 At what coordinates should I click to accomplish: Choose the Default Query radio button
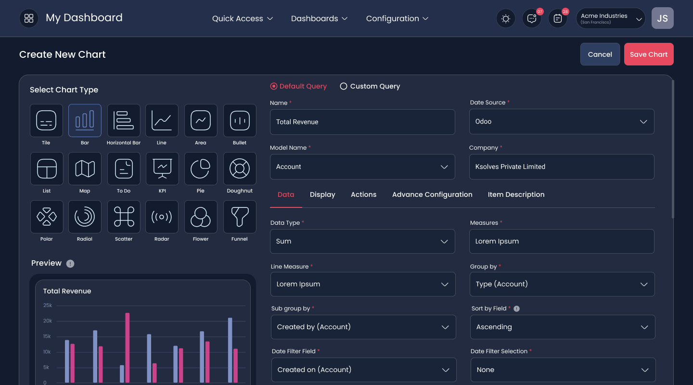pyautogui.click(x=274, y=86)
